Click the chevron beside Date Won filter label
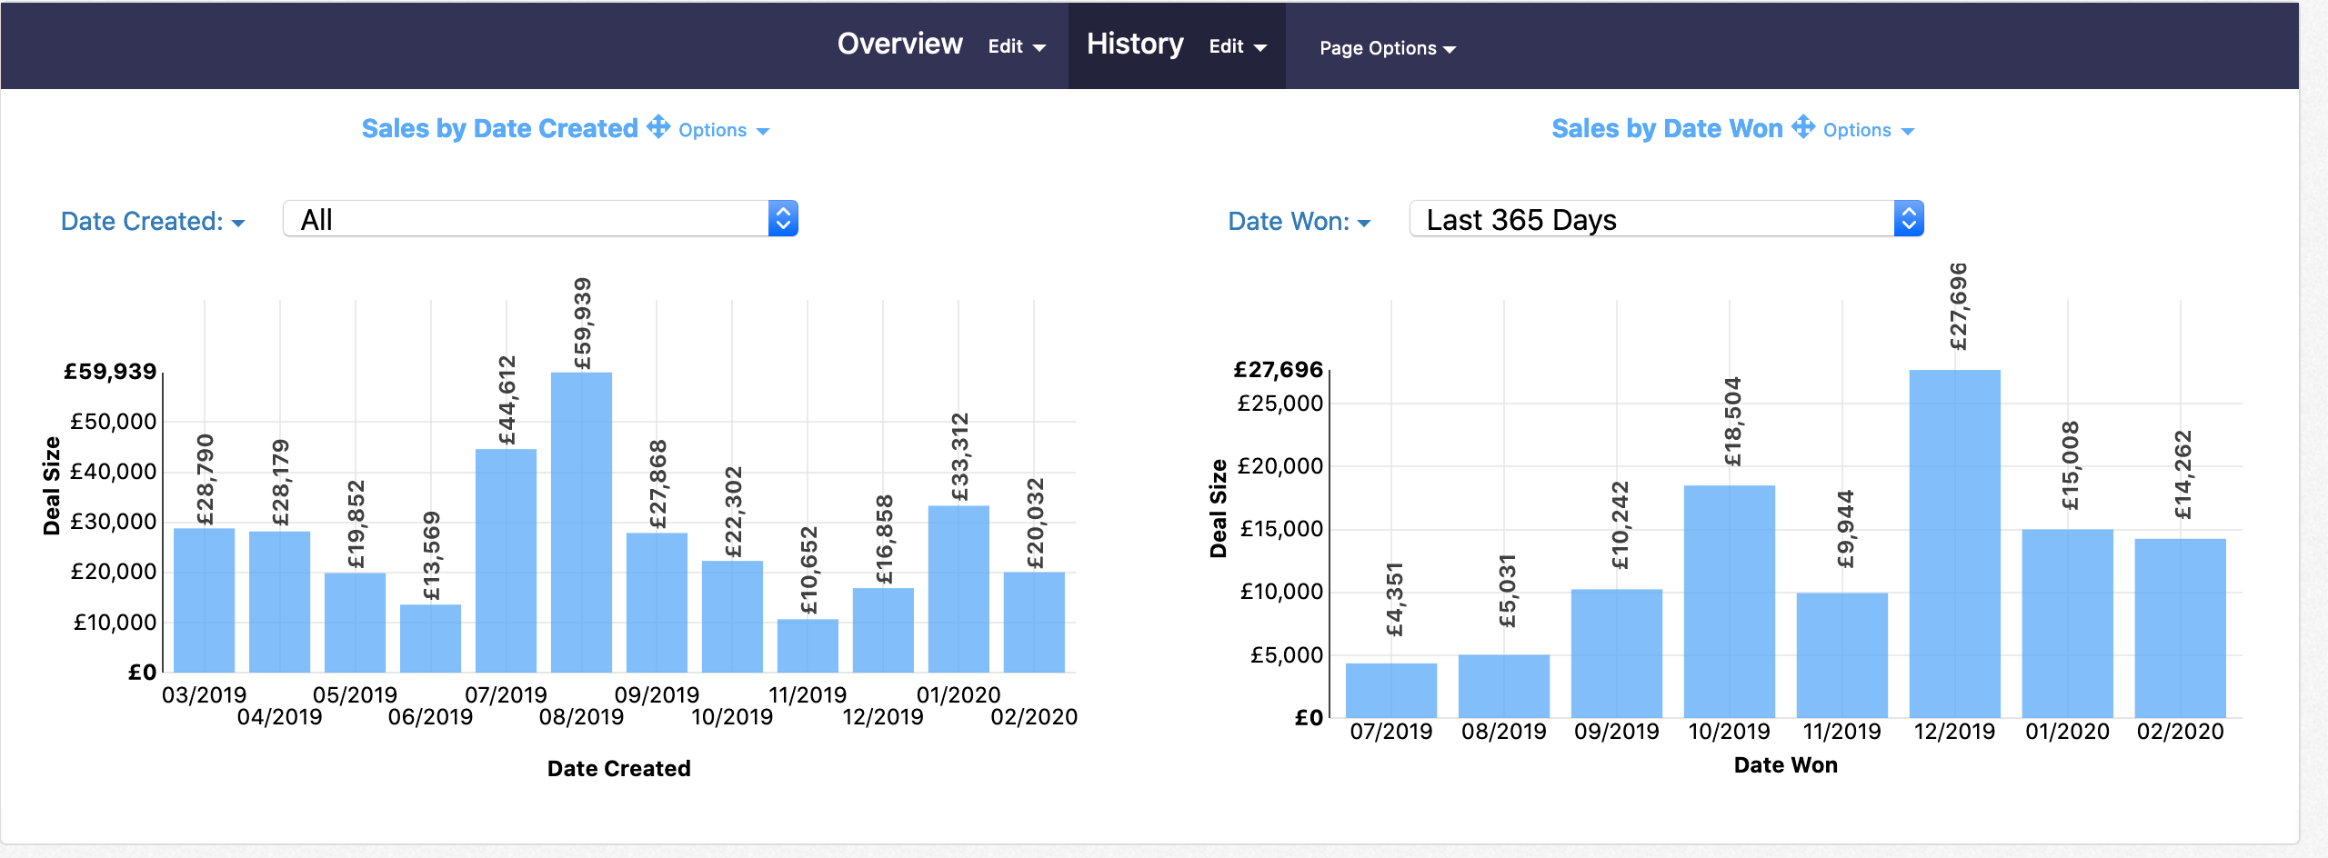Viewport: 2328px width, 858px height. pyautogui.click(x=1364, y=222)
